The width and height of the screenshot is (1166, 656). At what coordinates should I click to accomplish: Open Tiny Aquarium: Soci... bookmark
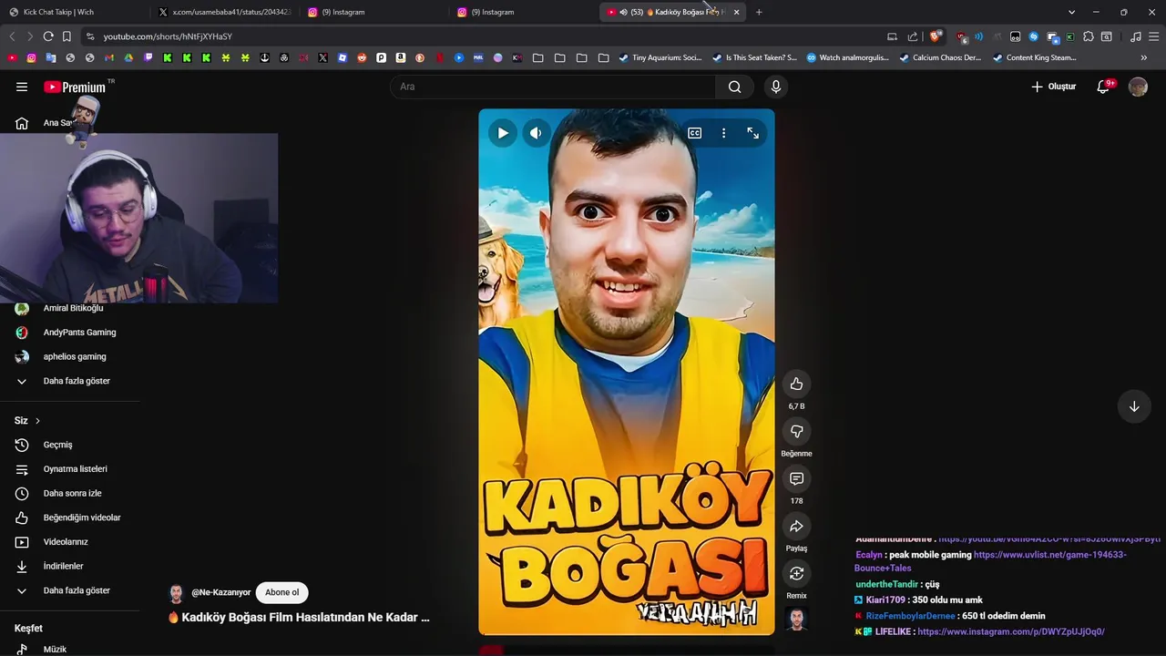tap(660, 57)
